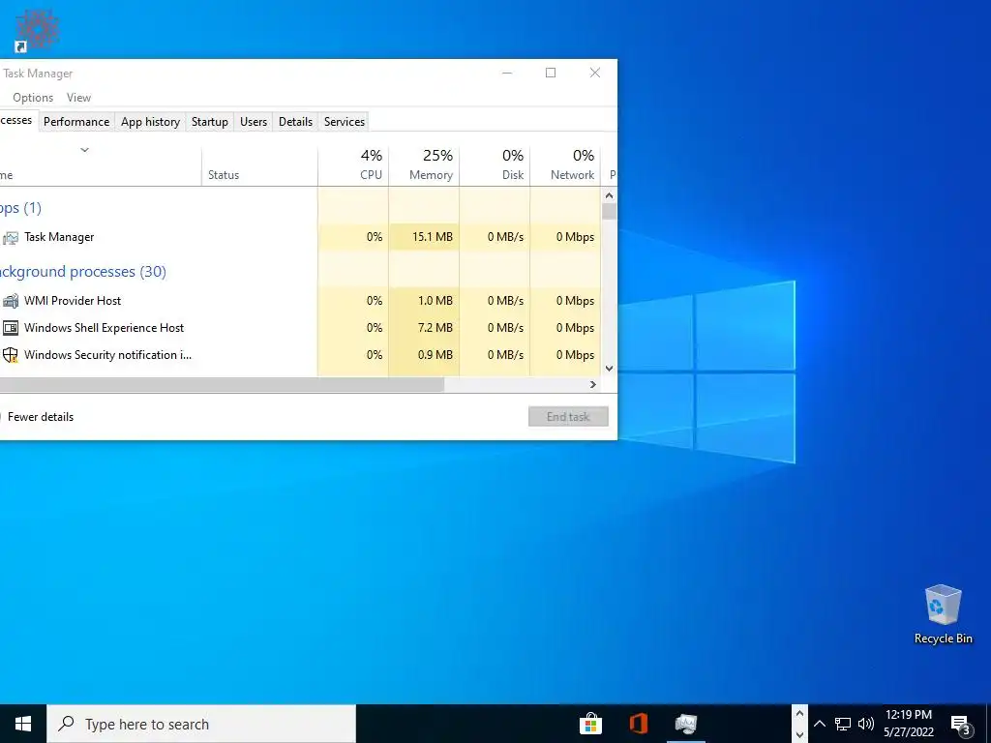Select the Task Manager process icon
The width and height of the screenshot is (991, 743).
click(10, 238)
